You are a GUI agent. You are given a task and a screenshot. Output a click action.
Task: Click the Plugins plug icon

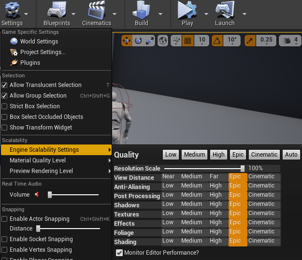[14, 63]
